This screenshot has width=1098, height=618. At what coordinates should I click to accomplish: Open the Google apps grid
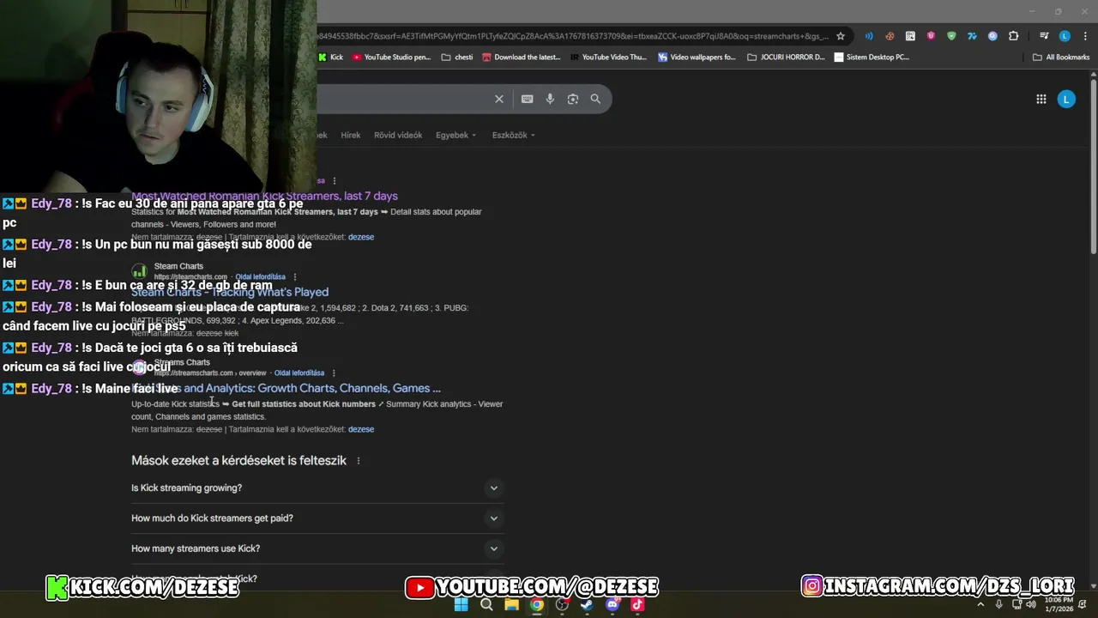pos(1041,100)
